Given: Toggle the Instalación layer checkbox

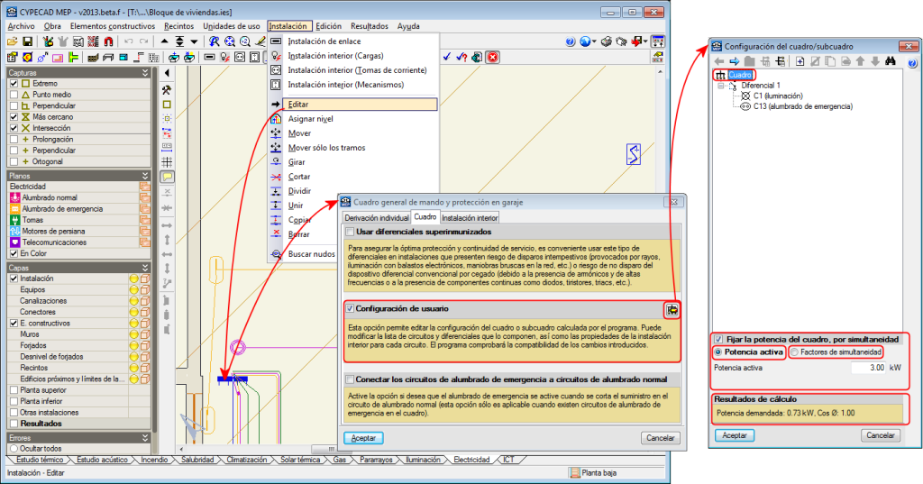Looking at the screenshot, I should click(14, 279).
